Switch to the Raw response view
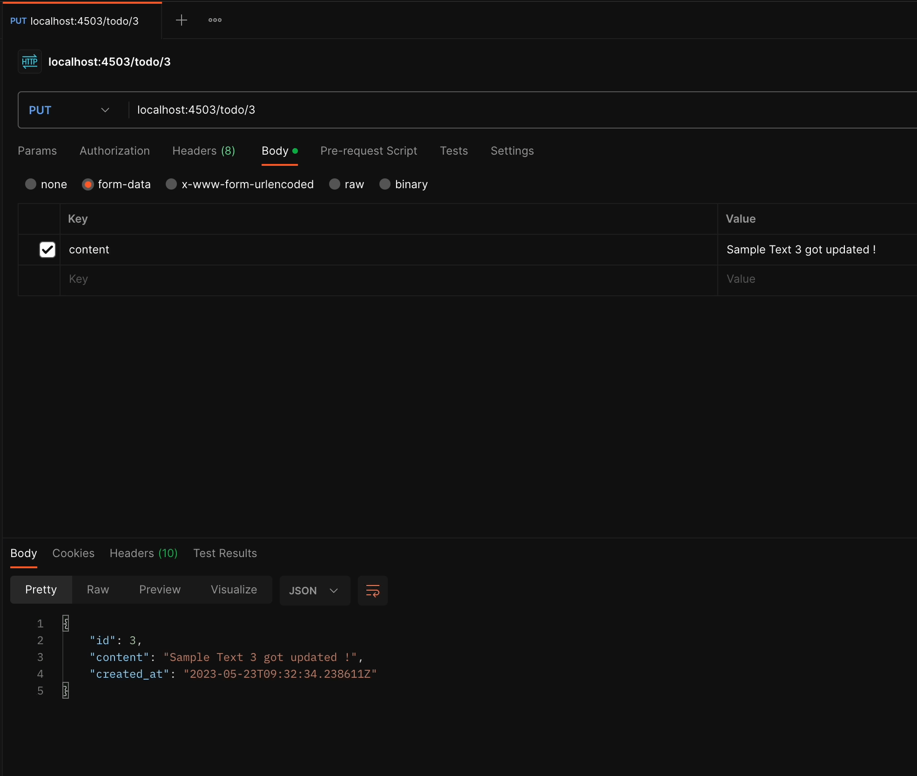 (98, 590)
